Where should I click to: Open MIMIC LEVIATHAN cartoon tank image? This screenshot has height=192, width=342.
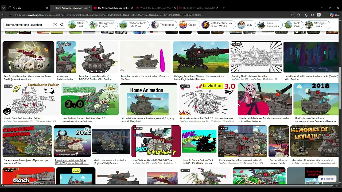199,141
